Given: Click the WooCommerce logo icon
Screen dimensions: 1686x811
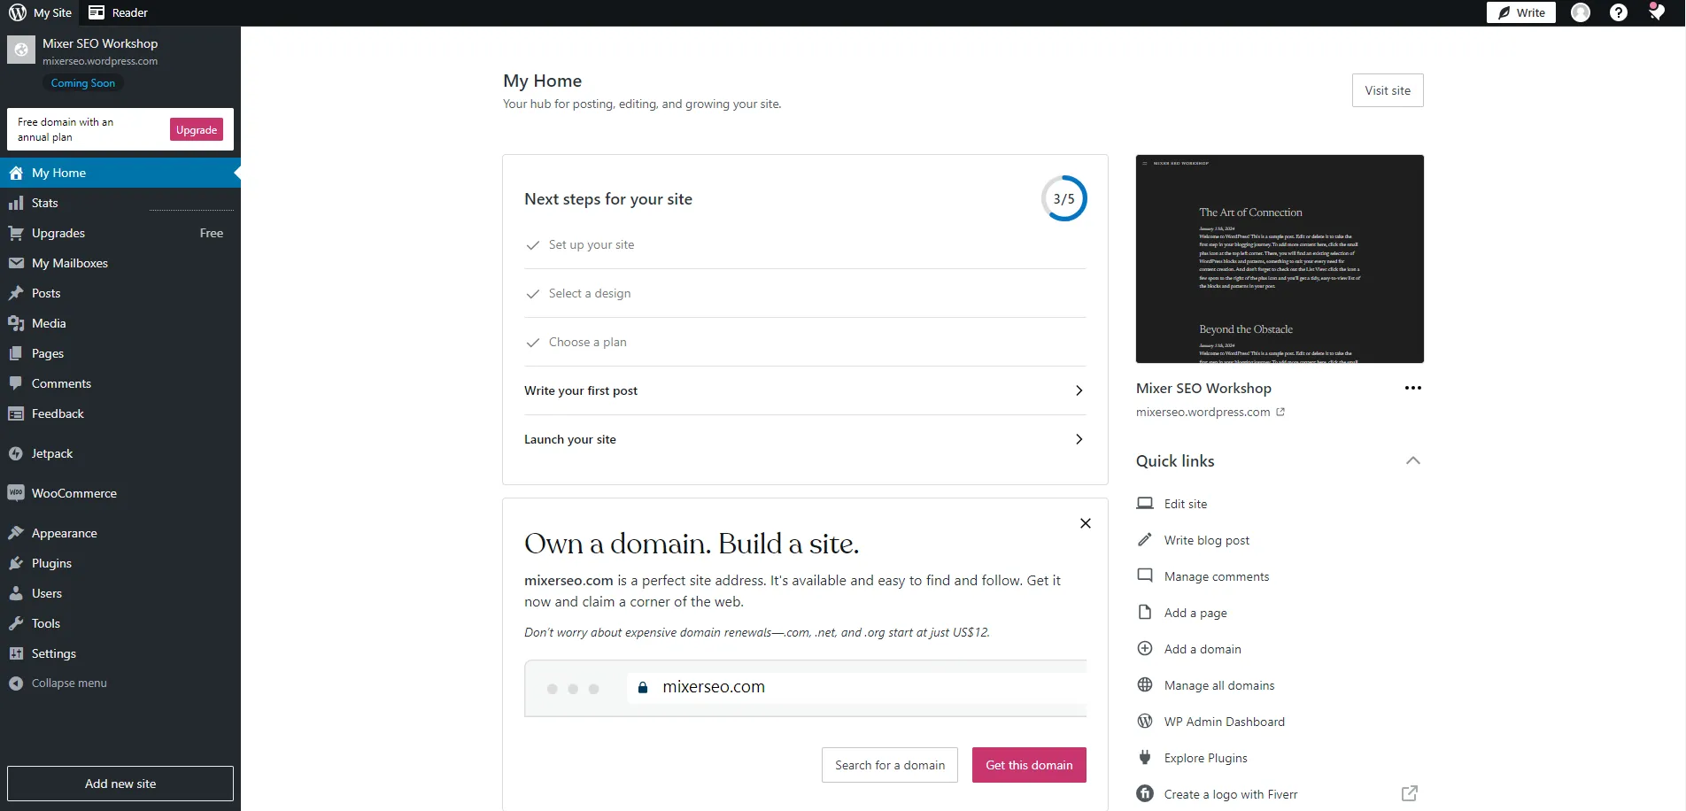Looking at the screenshot, I should coord(16,493).
